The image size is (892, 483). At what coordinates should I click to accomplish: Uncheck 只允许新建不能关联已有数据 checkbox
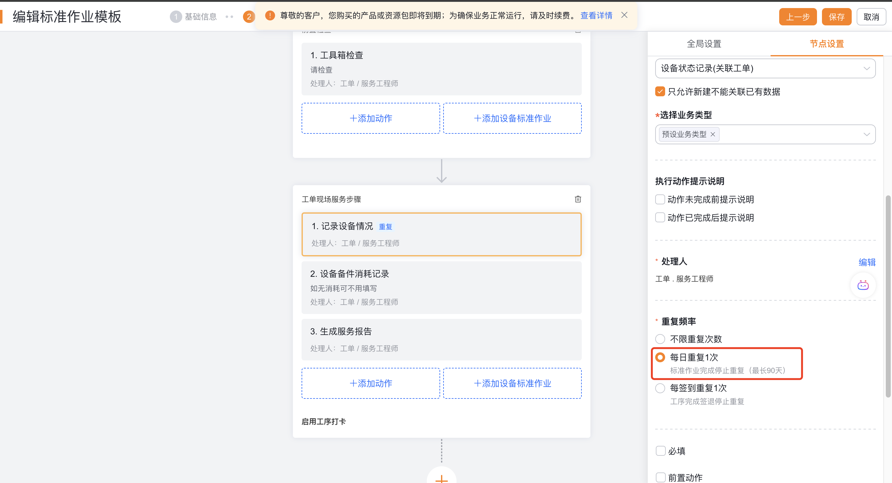tap(660, 92)
